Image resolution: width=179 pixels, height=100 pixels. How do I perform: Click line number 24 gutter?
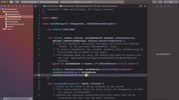[x=39, y=75]
